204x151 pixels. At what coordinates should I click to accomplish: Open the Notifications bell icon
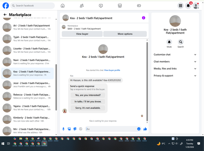(188, 6)
